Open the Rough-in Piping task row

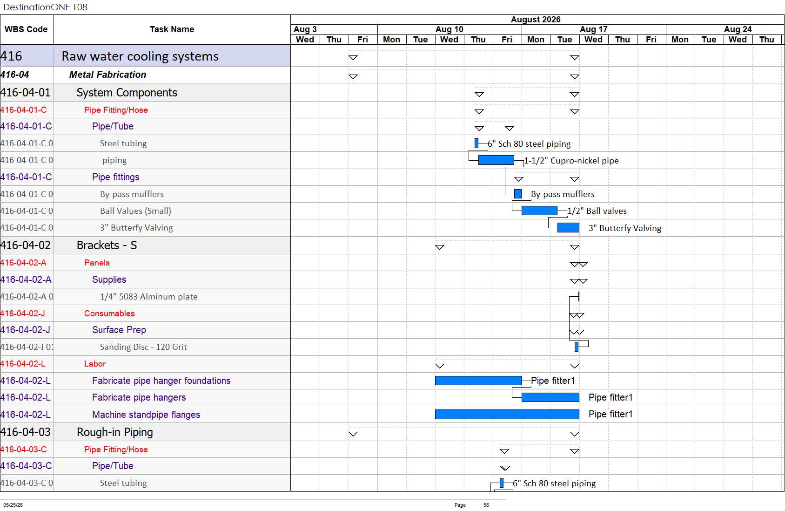coord(115,432)
